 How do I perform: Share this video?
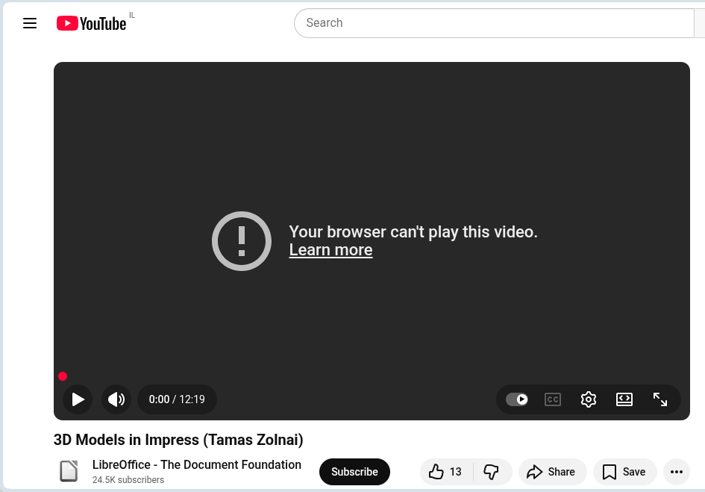point(553,472)
